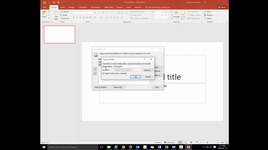Switch to the Slide Show tab
Viewport: 268px width, 150px height.
(x=109, y=7)
